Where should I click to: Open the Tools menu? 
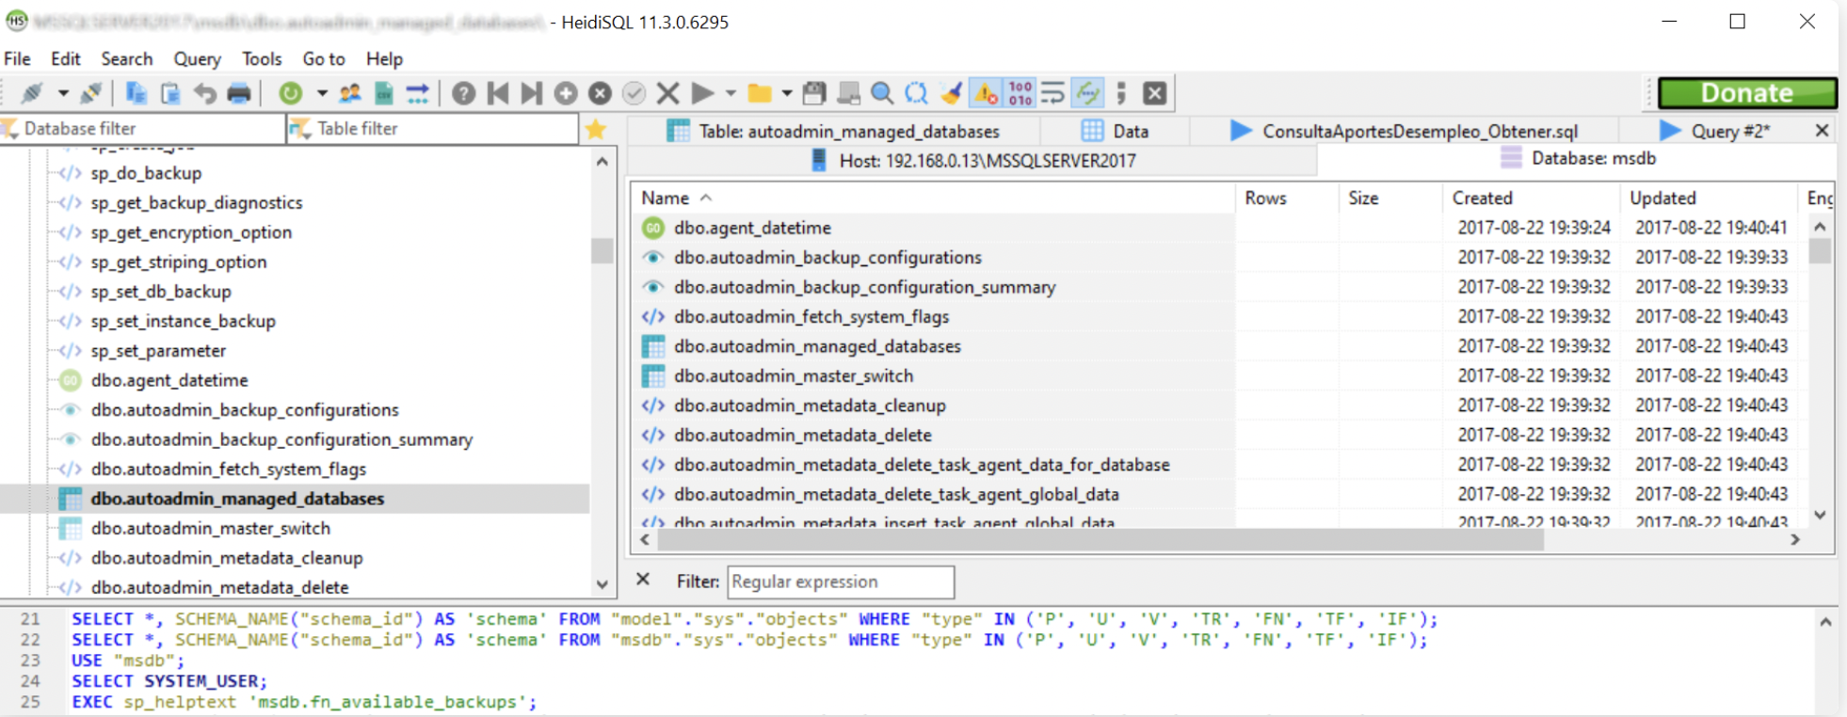(261, 58)
